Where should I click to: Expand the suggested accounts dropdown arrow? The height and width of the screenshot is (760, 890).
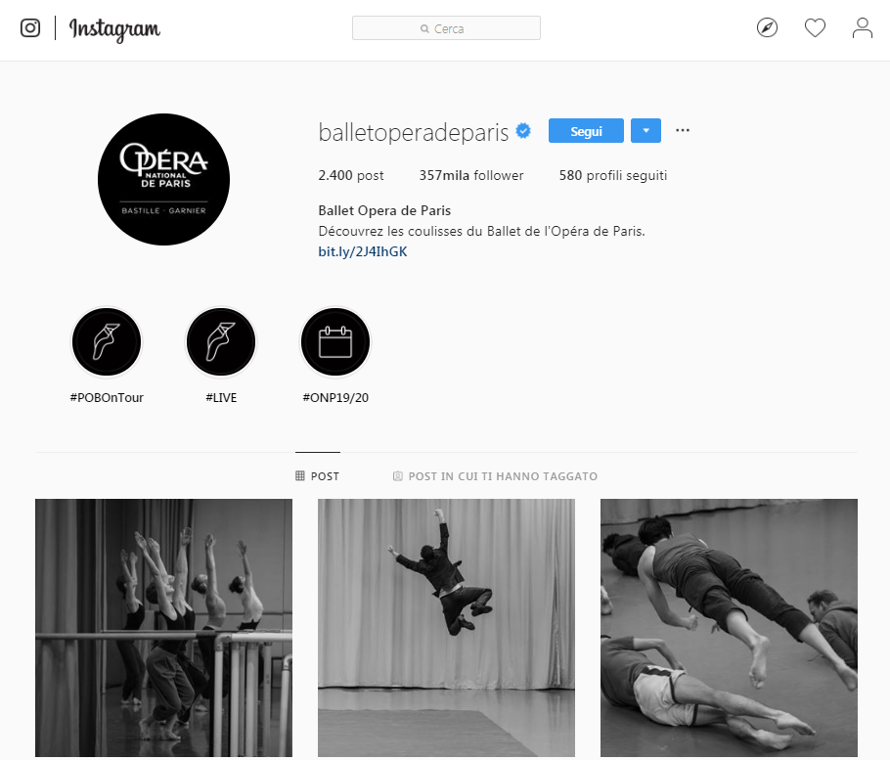[x=645, y=130]
